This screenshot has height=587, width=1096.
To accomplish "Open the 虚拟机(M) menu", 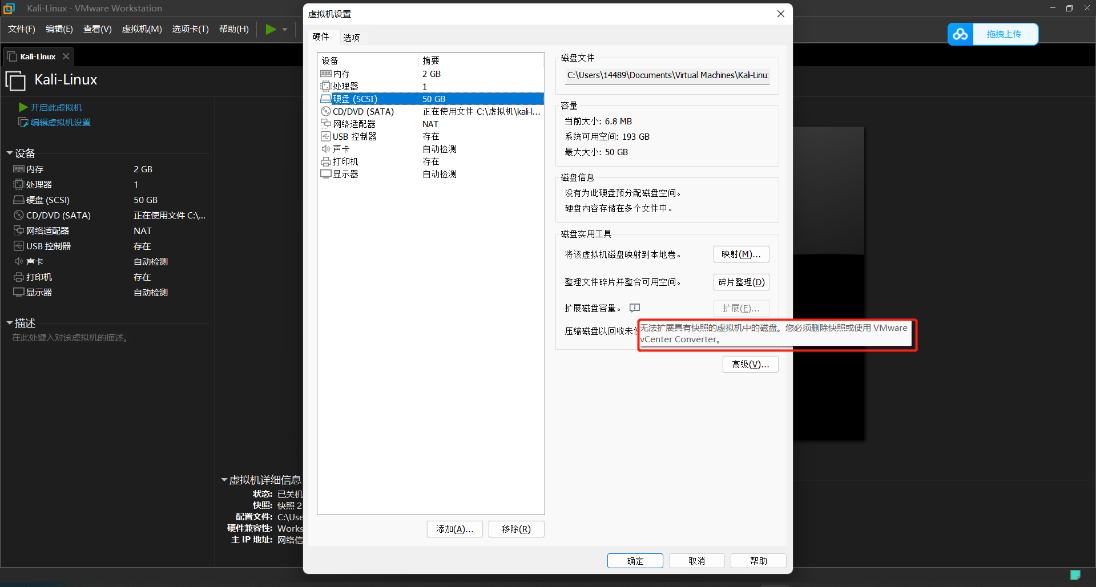I will (142, 29).
